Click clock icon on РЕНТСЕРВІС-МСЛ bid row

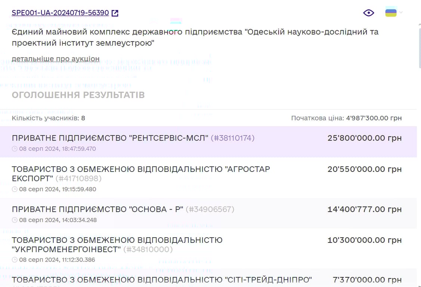coord(15,149)
